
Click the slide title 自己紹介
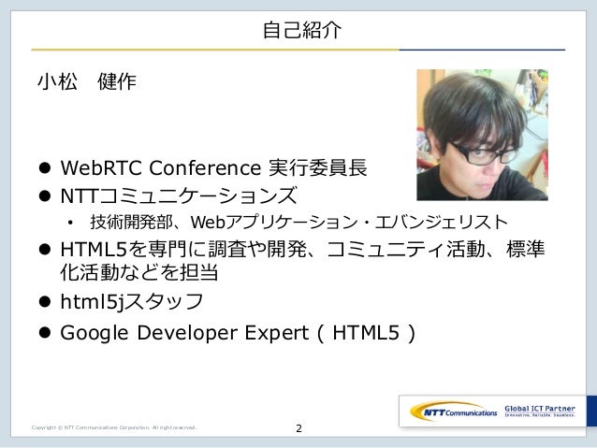coord(302,31)
